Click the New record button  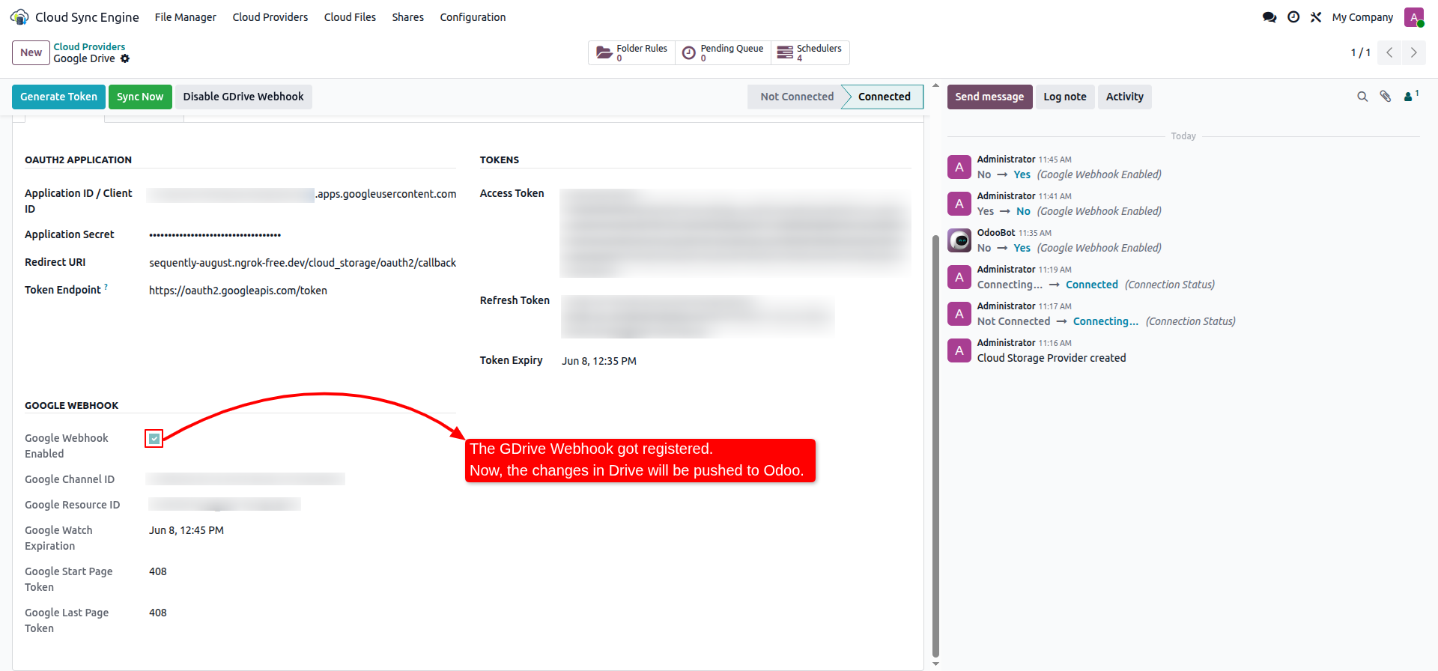pos(31,52)
